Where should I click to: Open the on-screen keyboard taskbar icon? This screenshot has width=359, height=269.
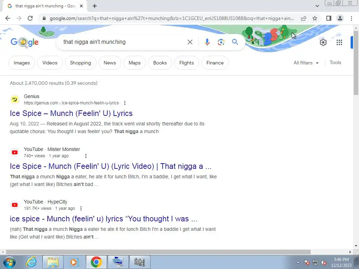coord(118,262)
